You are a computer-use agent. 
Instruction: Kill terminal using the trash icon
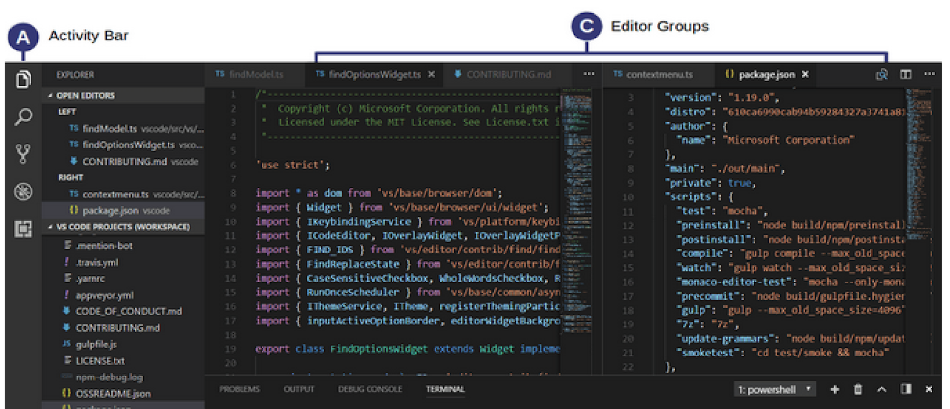click(x=858, y=389)
